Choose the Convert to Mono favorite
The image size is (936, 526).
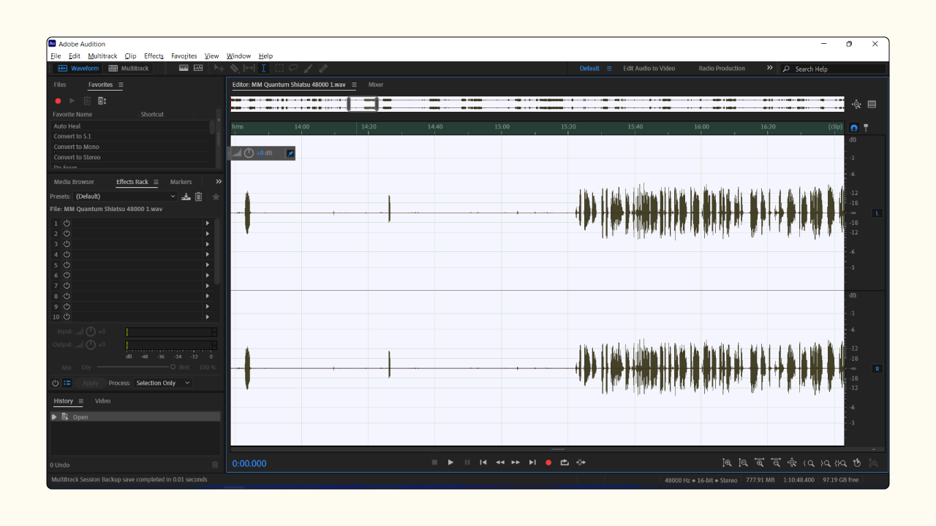pos(76,147)
